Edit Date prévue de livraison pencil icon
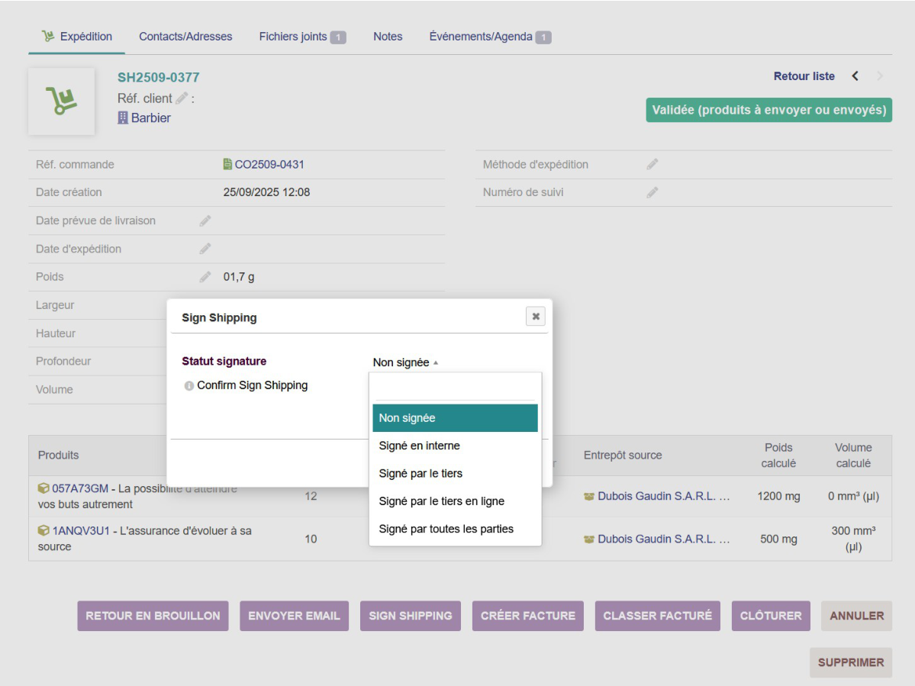Screen dimensions: 915x686 pos(205,221)
